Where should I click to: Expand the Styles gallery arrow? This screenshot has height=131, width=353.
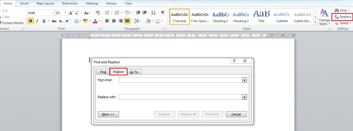[315, 23]
